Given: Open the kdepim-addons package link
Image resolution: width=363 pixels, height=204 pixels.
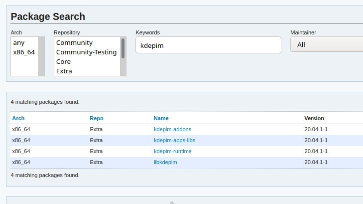Looking at the screenshot, I should tap(172, 129).
